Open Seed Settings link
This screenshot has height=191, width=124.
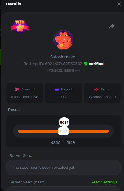tap(104, 182)
